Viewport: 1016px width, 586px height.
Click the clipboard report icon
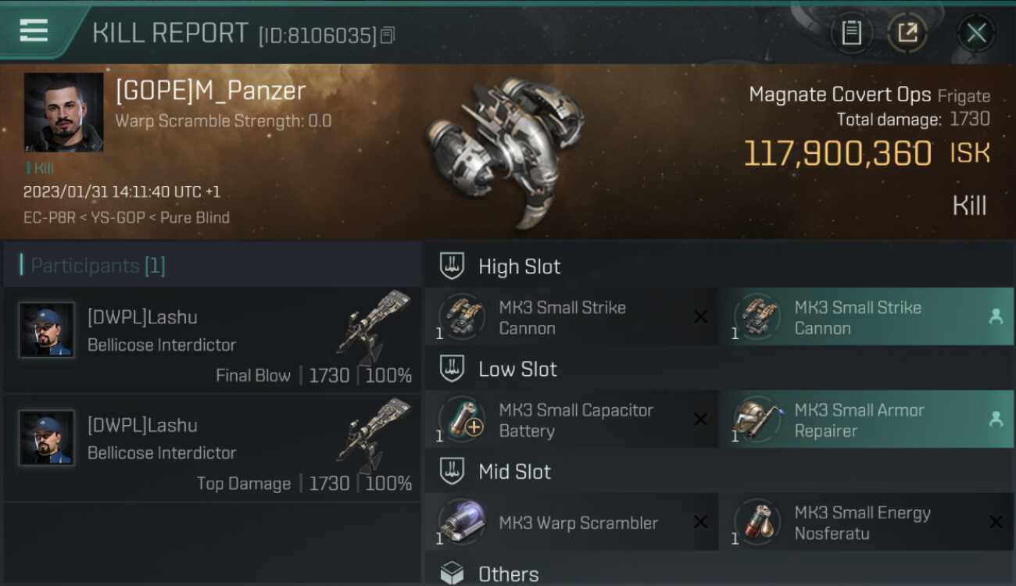click(x=851, y=33)
